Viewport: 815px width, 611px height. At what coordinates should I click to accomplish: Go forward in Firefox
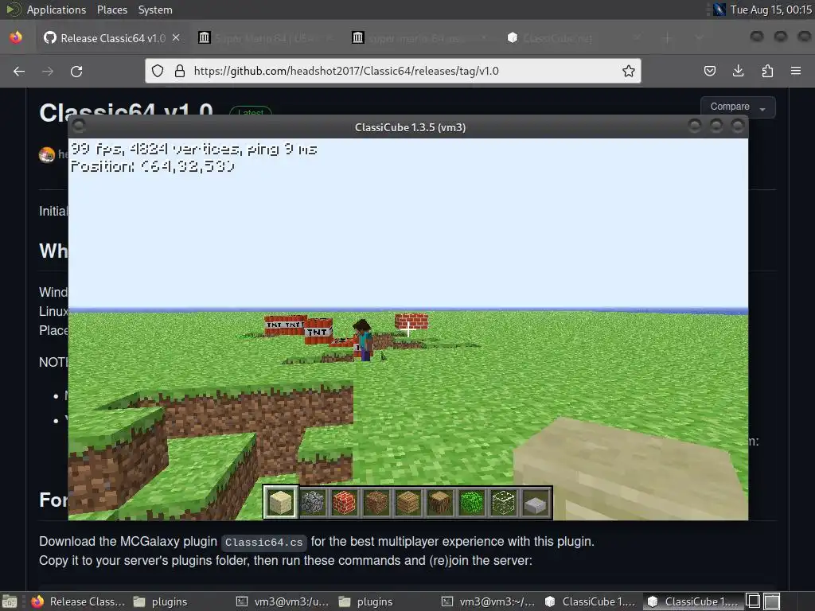point(48,71)
